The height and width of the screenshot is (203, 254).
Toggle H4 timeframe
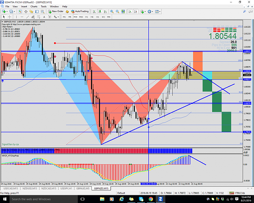pos(92,17)
